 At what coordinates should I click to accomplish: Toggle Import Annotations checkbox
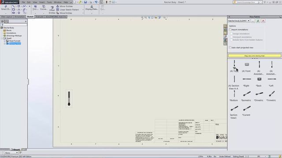click(x=230, y=29)
